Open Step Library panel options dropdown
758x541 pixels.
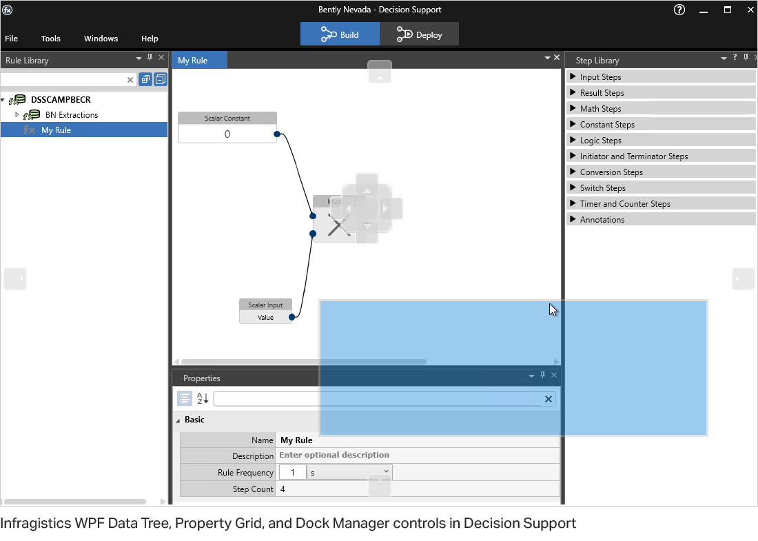[724, 58]
